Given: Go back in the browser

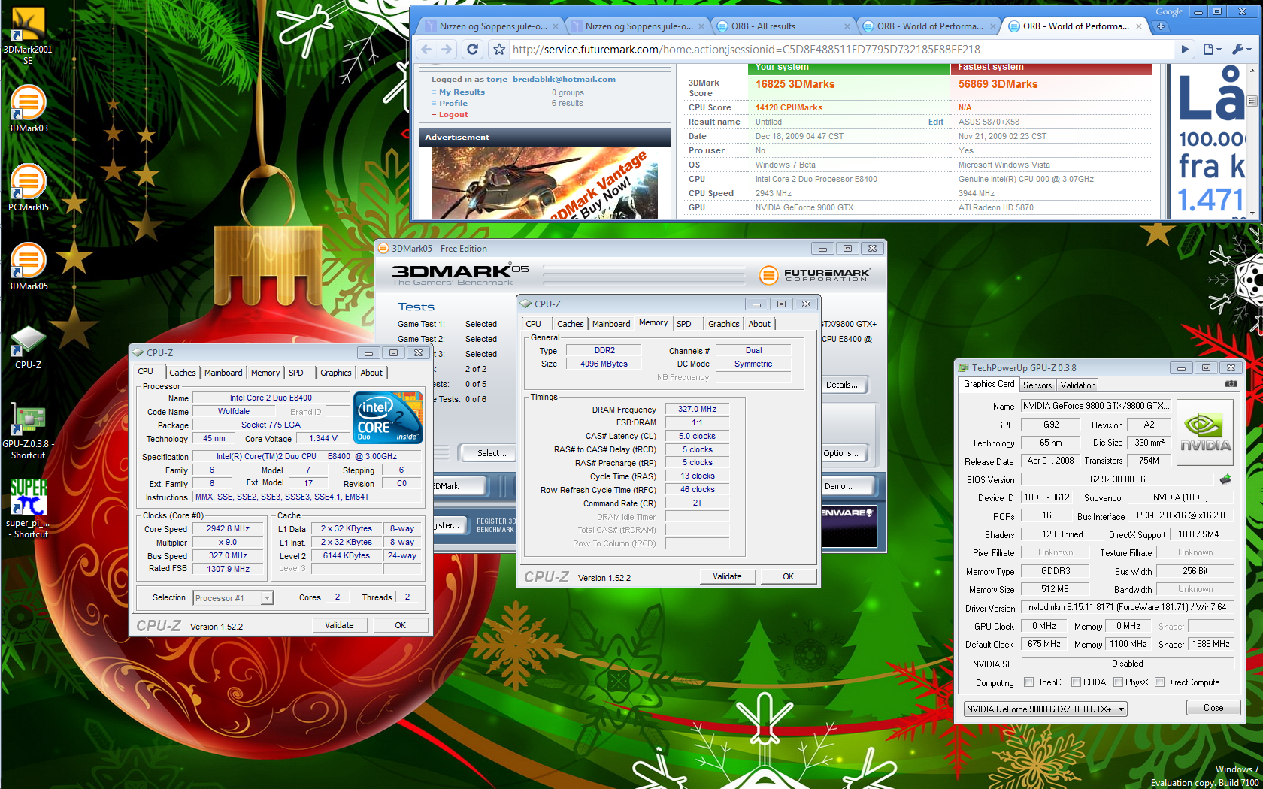Looking at the screenshot, I should click(x=426, y=50).
